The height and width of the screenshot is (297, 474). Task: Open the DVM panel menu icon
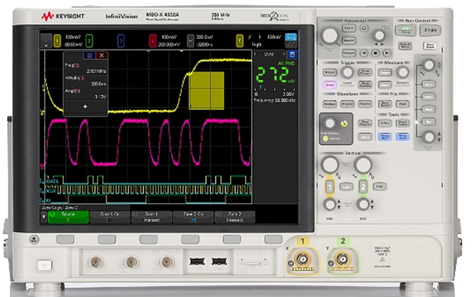pos(292,55)
